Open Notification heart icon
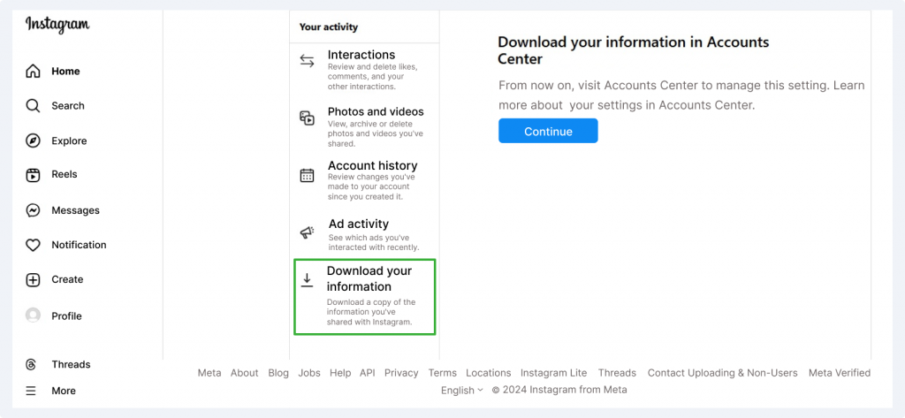This screenshot has width=905, height=418. point(33,245)
